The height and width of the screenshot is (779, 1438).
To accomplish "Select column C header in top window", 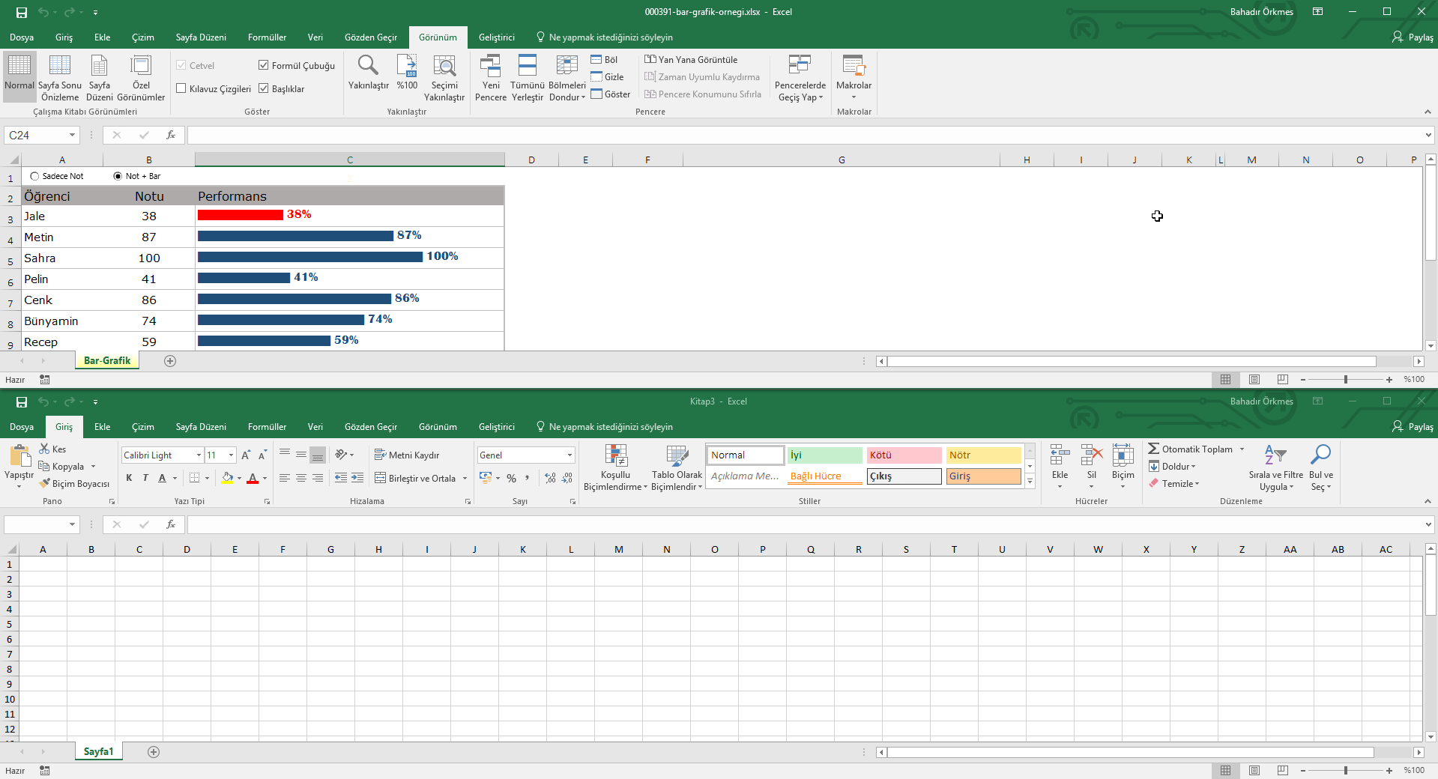I will 350,160.
